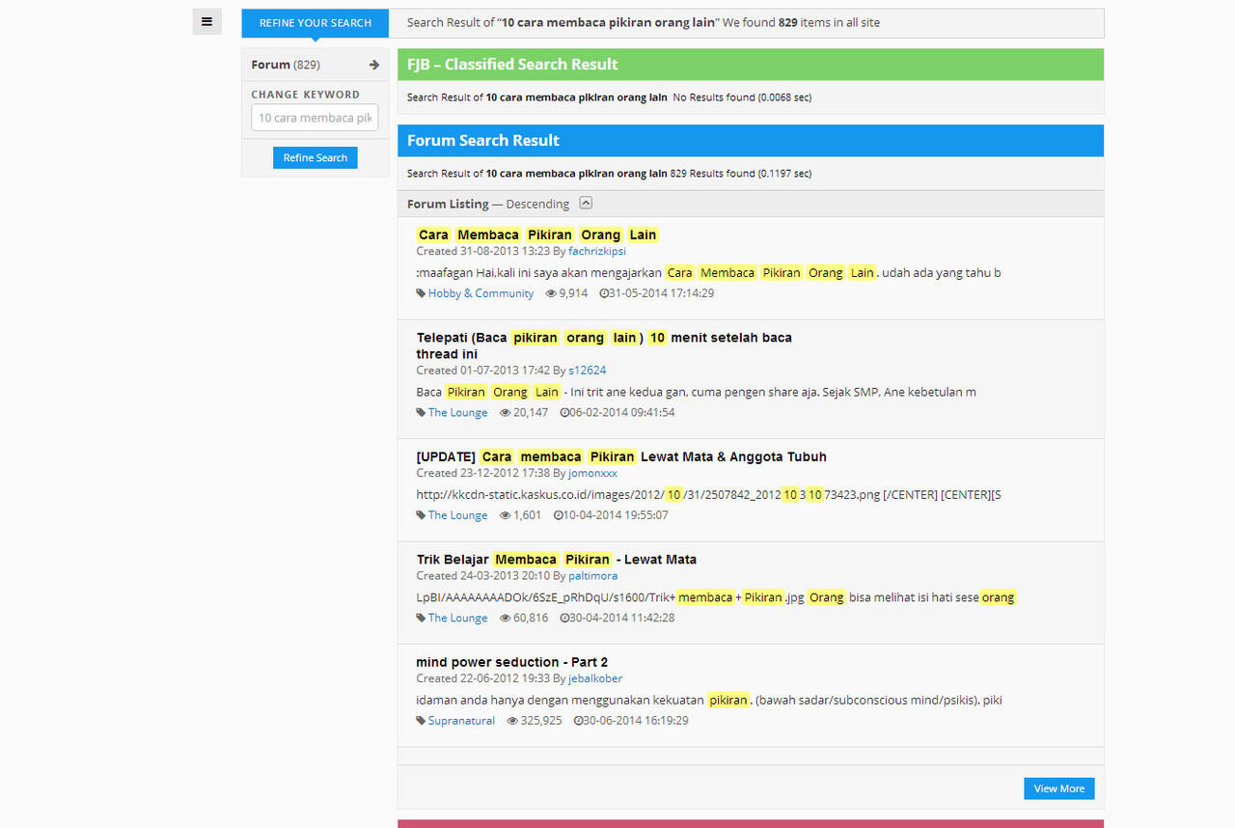Click '829 Results found (0.1197 sec)' text
Image resolution: width=1235 pixels, height=828 pixels.
pos(741,174)
